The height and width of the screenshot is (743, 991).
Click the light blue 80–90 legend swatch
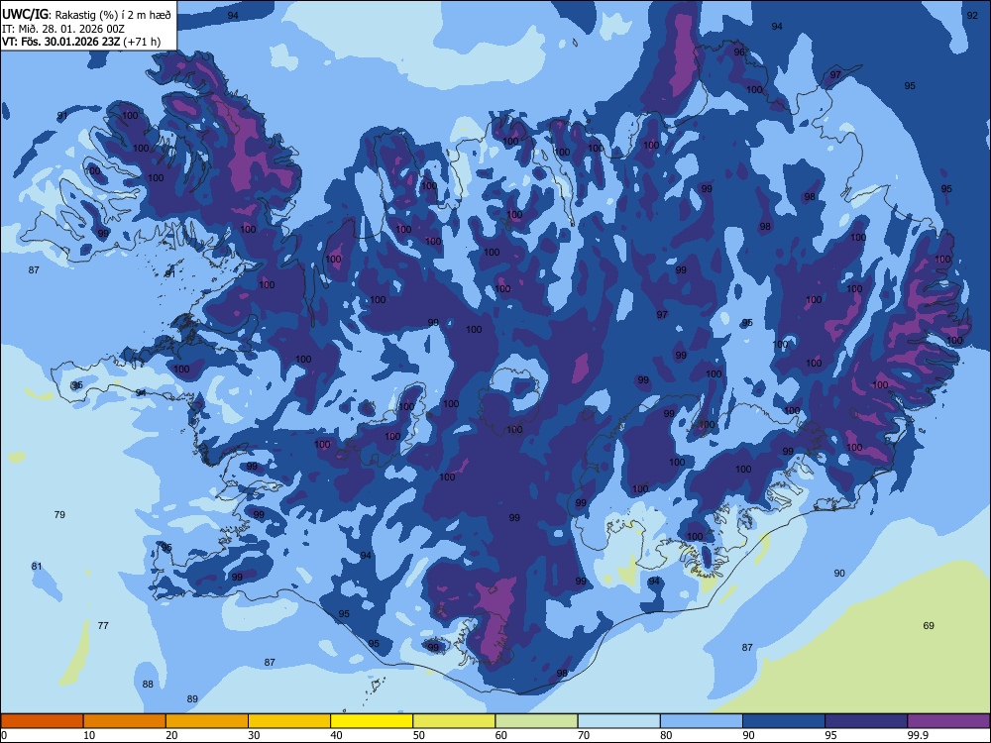click(702, 721)
